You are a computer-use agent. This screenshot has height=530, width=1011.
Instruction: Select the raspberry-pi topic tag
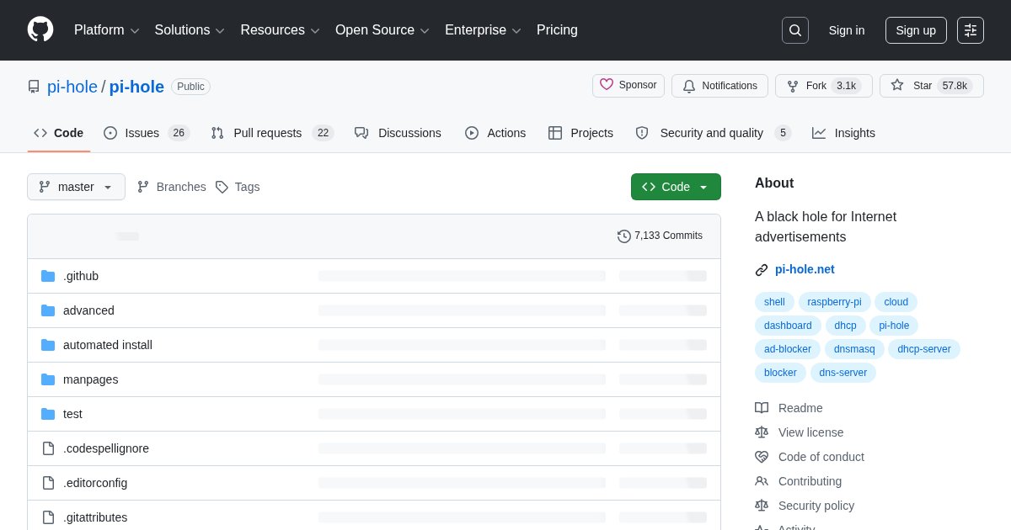[834, 302]
